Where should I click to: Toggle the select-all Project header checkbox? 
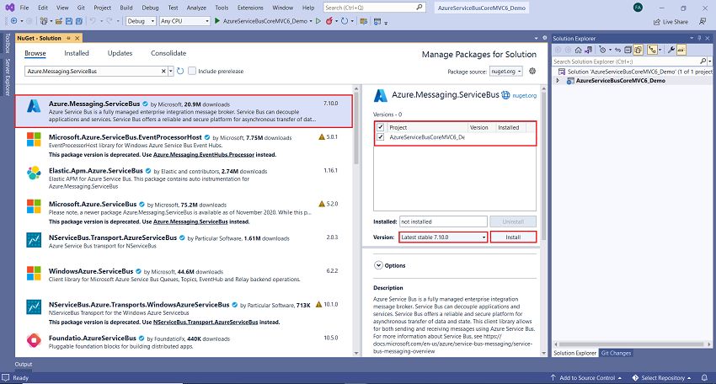click(x=380, y=127)
